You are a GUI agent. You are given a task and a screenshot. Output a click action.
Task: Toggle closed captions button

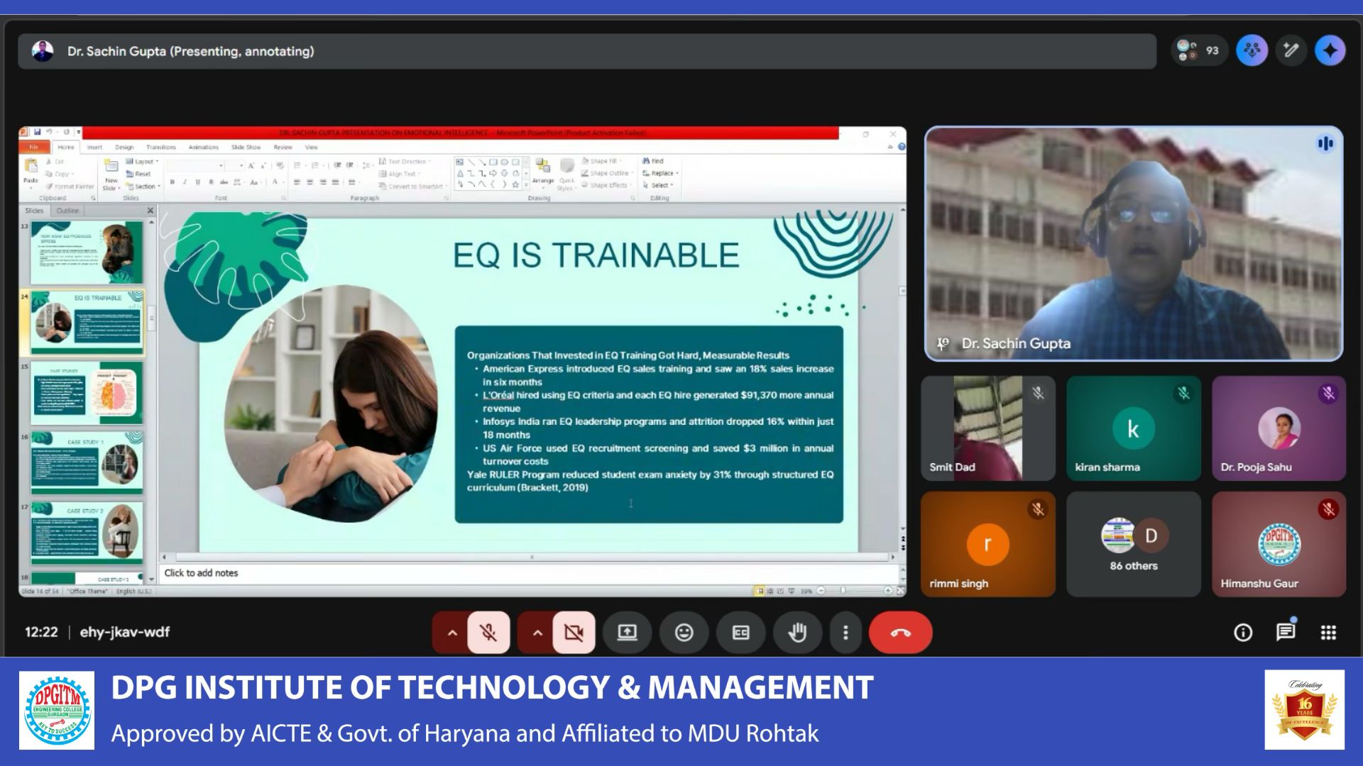pyautogui.click(x=740, y=632)
